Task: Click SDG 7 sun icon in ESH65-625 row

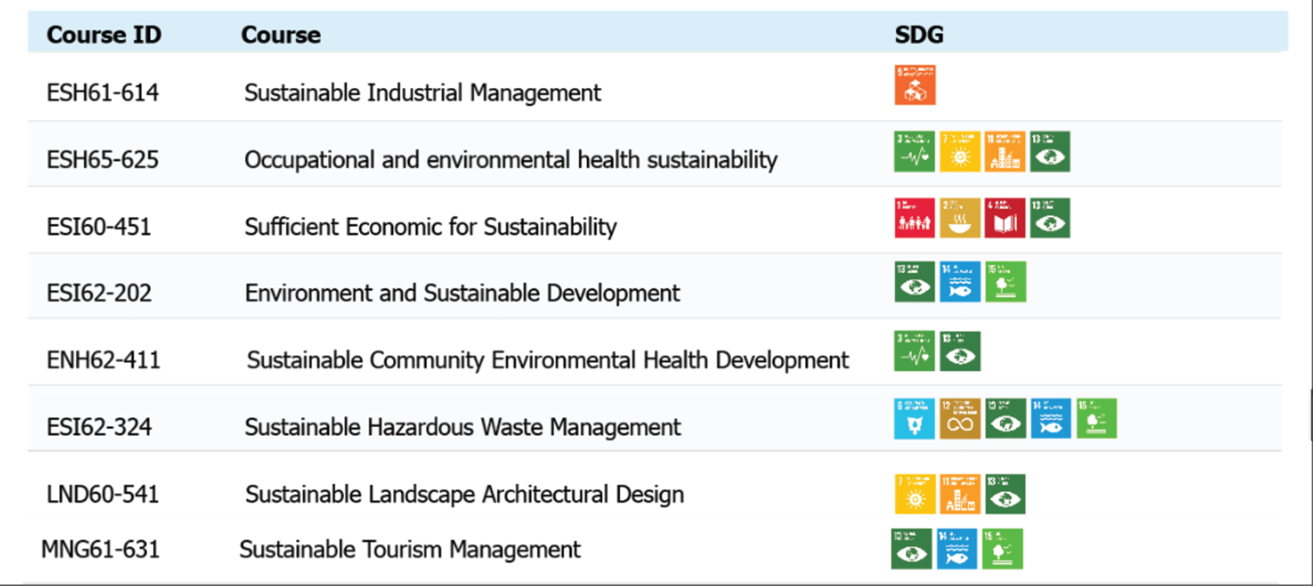Action: [x=959, y=152]
